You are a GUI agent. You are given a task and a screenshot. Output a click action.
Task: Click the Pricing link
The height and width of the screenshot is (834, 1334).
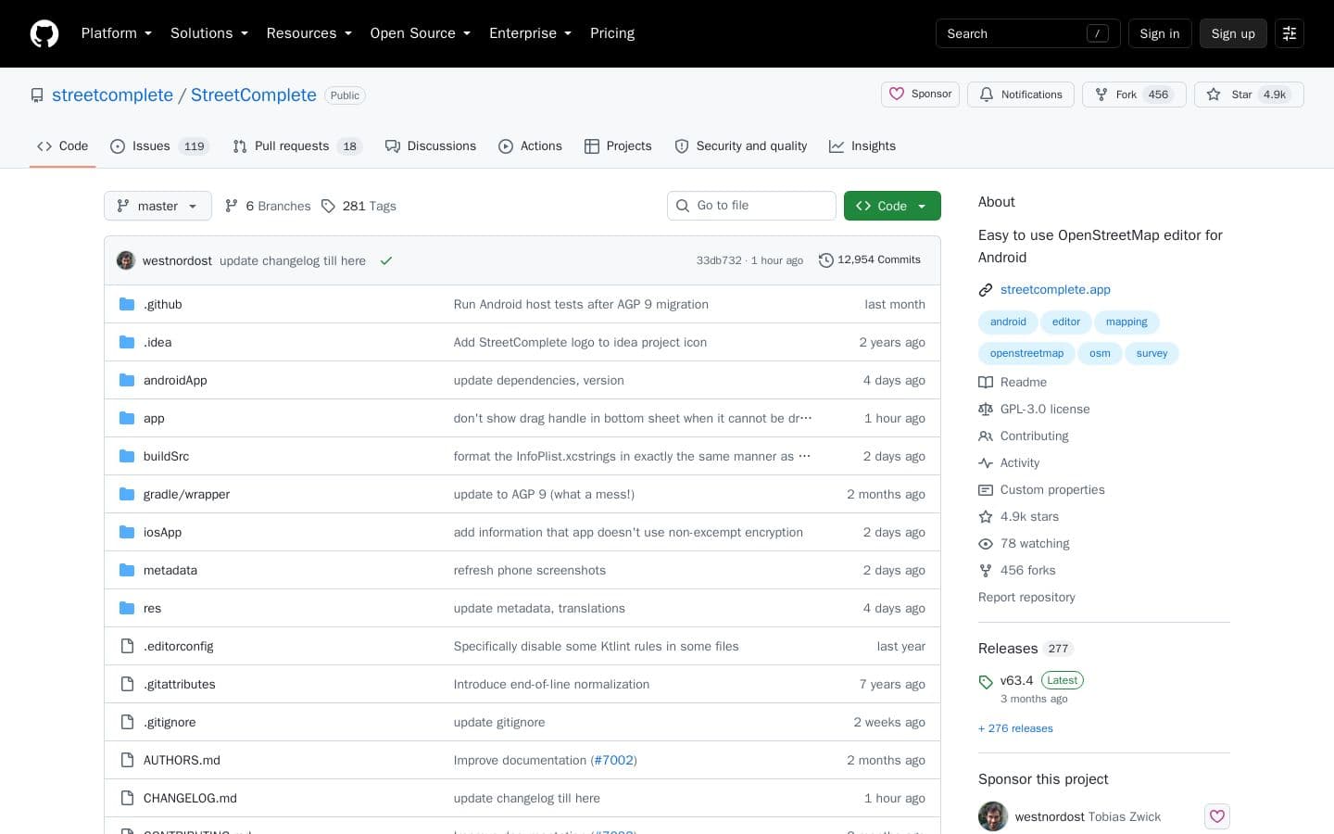(612, 33)
